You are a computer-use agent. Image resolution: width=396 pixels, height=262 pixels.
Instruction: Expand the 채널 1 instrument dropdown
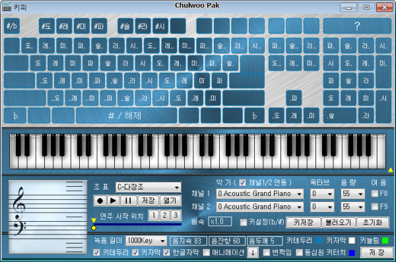259,194
